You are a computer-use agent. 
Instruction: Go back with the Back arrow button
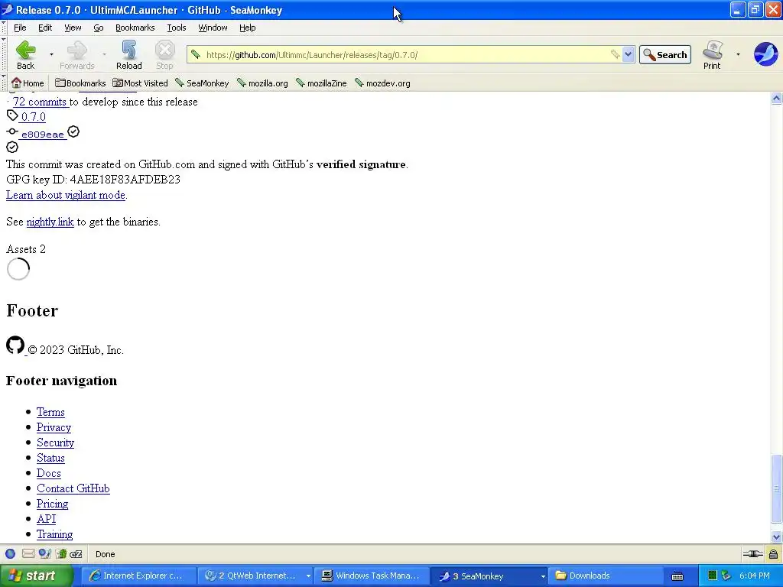point(25,55)
